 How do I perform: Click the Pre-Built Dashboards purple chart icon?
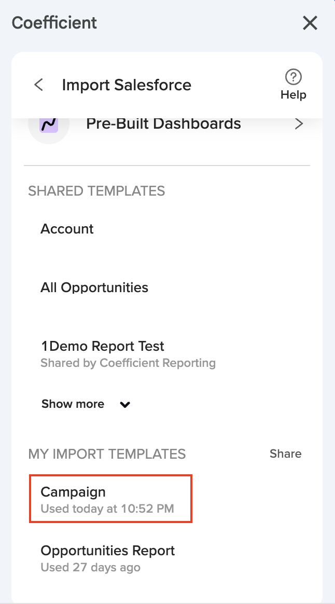(x=49, y=125)
